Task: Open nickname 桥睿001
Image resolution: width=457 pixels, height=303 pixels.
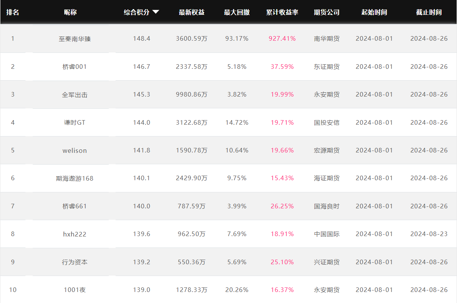Action: [75, 67]
